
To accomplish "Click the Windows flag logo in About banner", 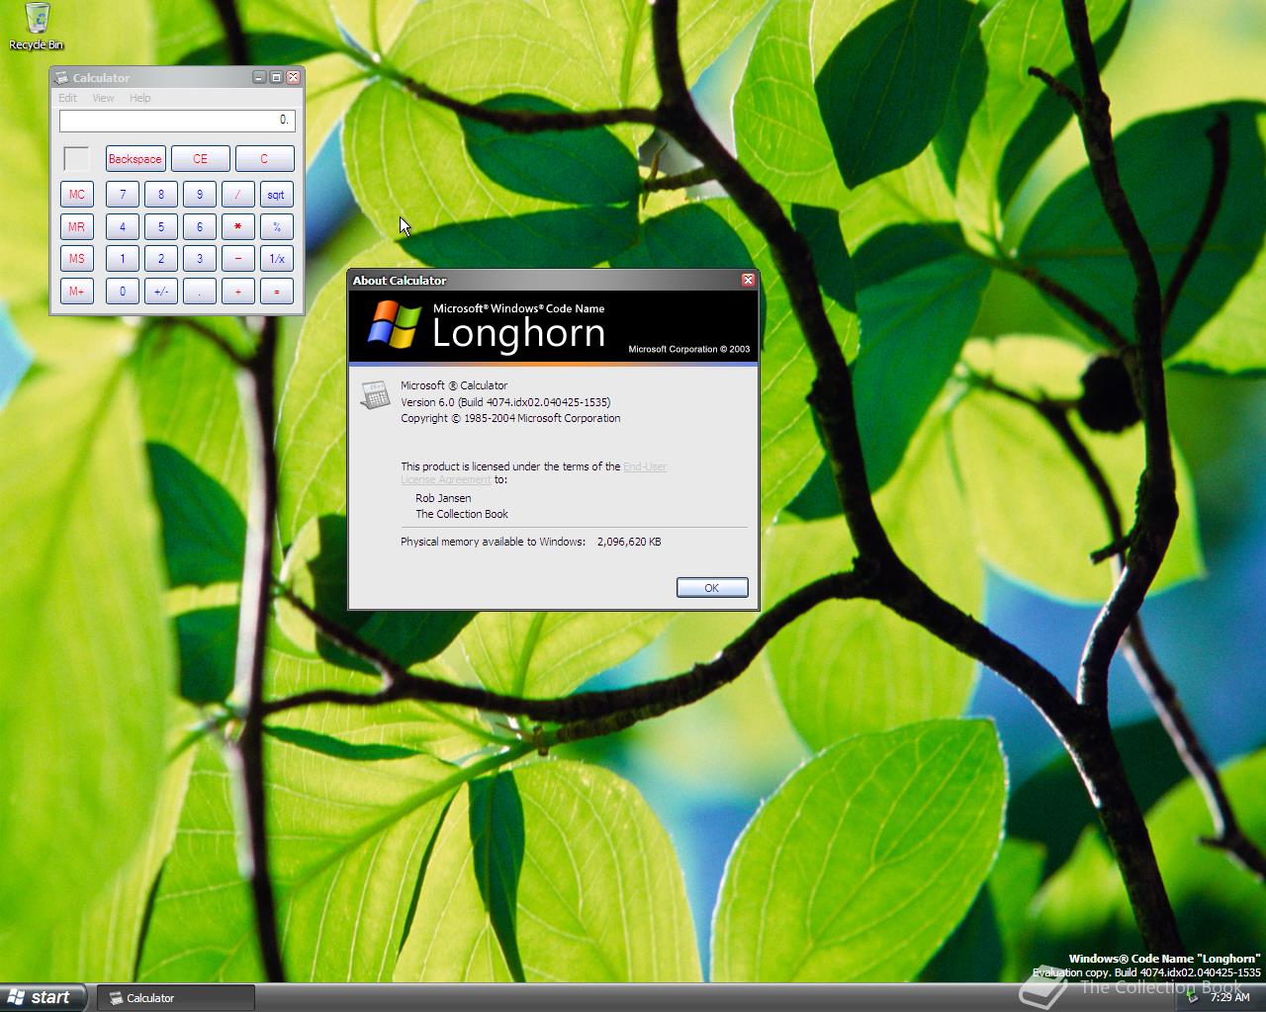I will pyautogui.click(x=394, y=325).
